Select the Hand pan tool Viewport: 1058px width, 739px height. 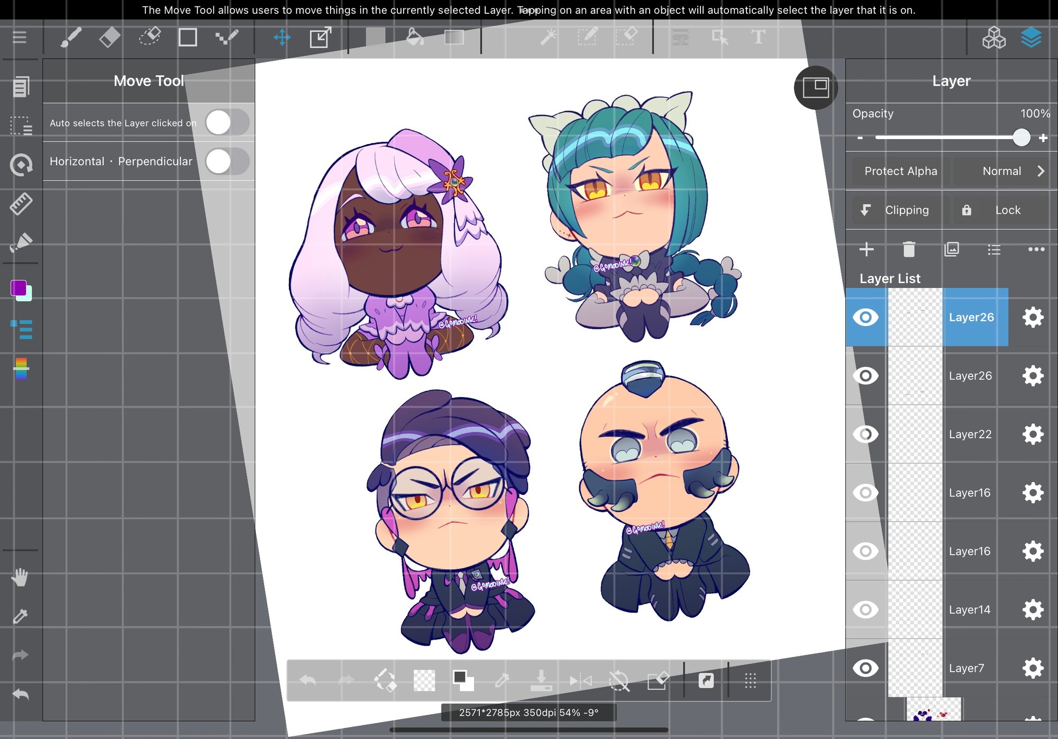[20, 577]
